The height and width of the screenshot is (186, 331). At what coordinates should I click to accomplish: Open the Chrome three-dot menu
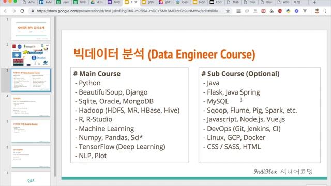point(325,11)
